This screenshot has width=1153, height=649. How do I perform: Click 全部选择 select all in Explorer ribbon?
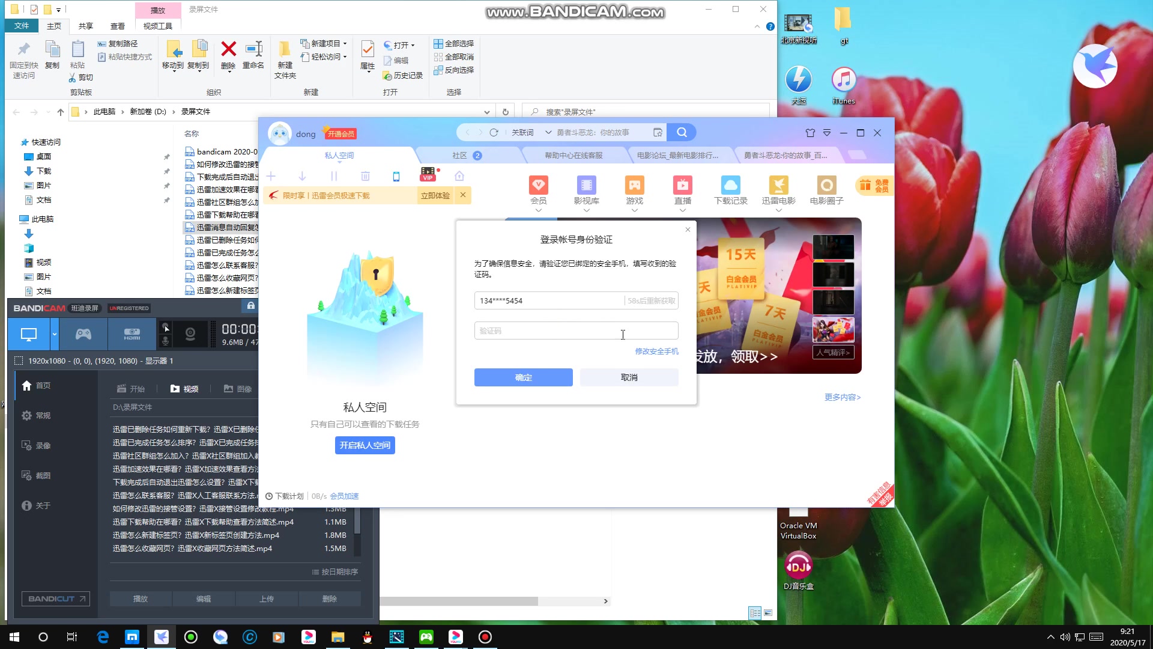(x=454, y=43)
